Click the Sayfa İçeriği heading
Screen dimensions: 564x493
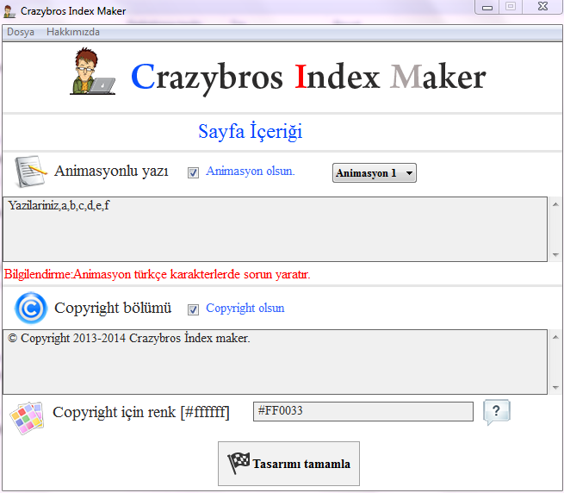(251, 131)
